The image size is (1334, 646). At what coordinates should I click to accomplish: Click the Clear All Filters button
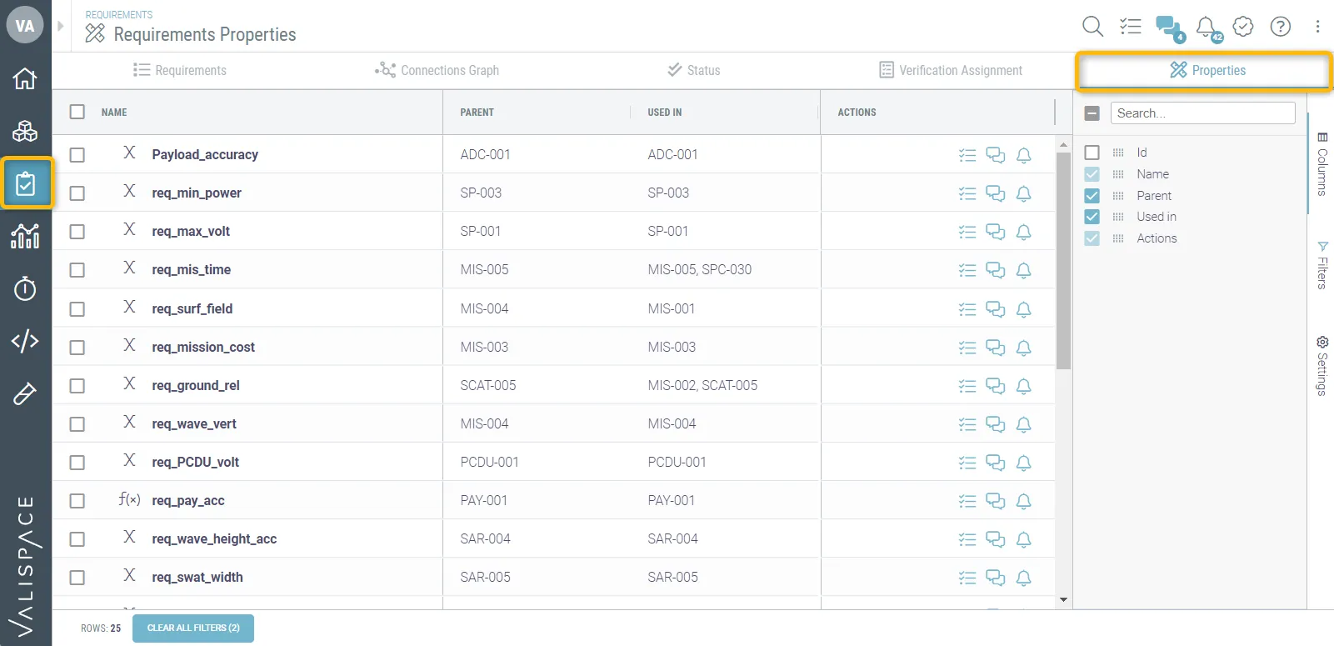pyautogui.click(x=193, y=628)
